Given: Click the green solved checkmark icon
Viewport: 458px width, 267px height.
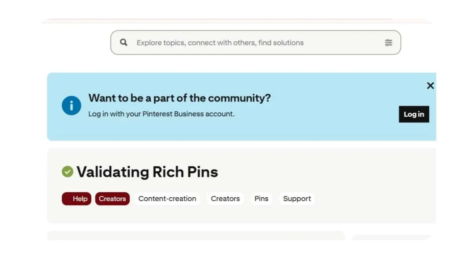Looking at the screenshot, I should (68, 172).
